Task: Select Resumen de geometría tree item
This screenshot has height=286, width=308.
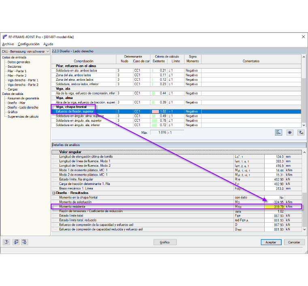Action: coord(23,98)
